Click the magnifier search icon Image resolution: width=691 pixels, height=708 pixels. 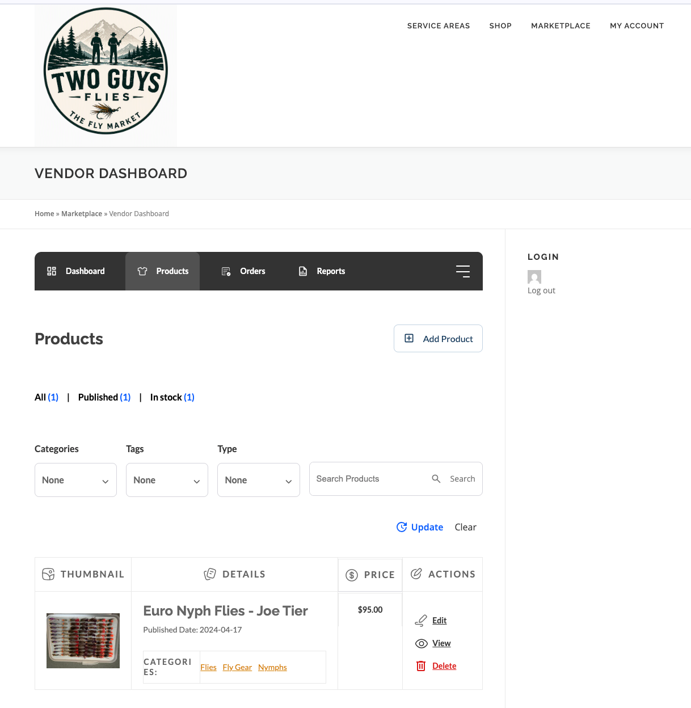tap(436, 479)
